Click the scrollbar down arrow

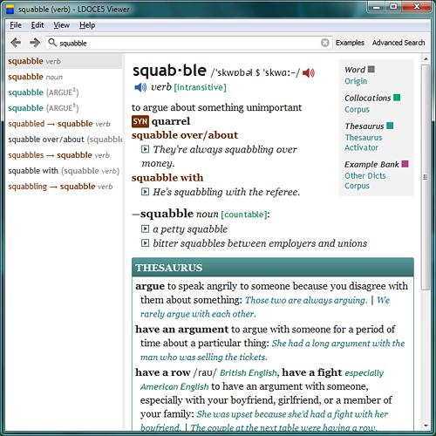click(426, 426)
